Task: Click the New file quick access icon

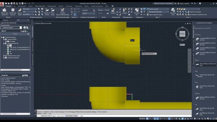Action: click(6, 3)
